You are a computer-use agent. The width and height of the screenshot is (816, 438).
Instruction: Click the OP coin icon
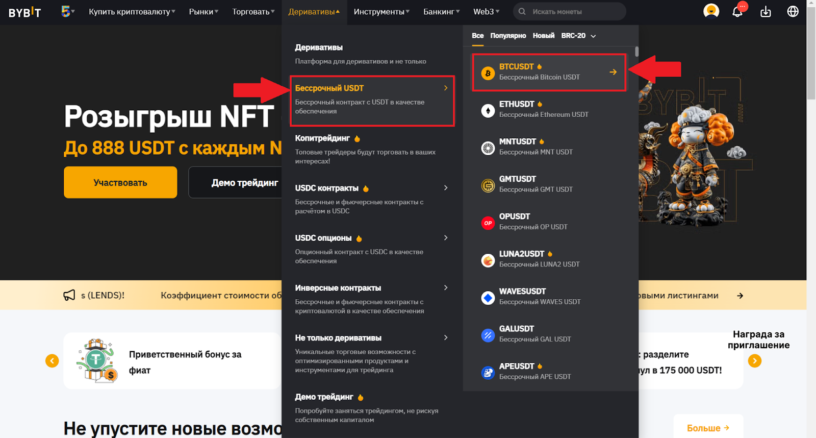[488, 223]
